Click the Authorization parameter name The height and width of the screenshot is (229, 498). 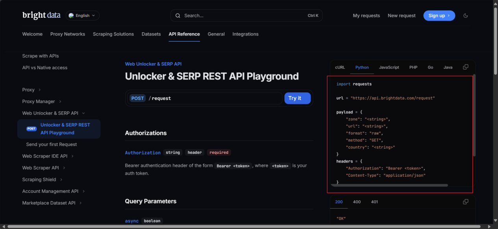click(143, 153)
